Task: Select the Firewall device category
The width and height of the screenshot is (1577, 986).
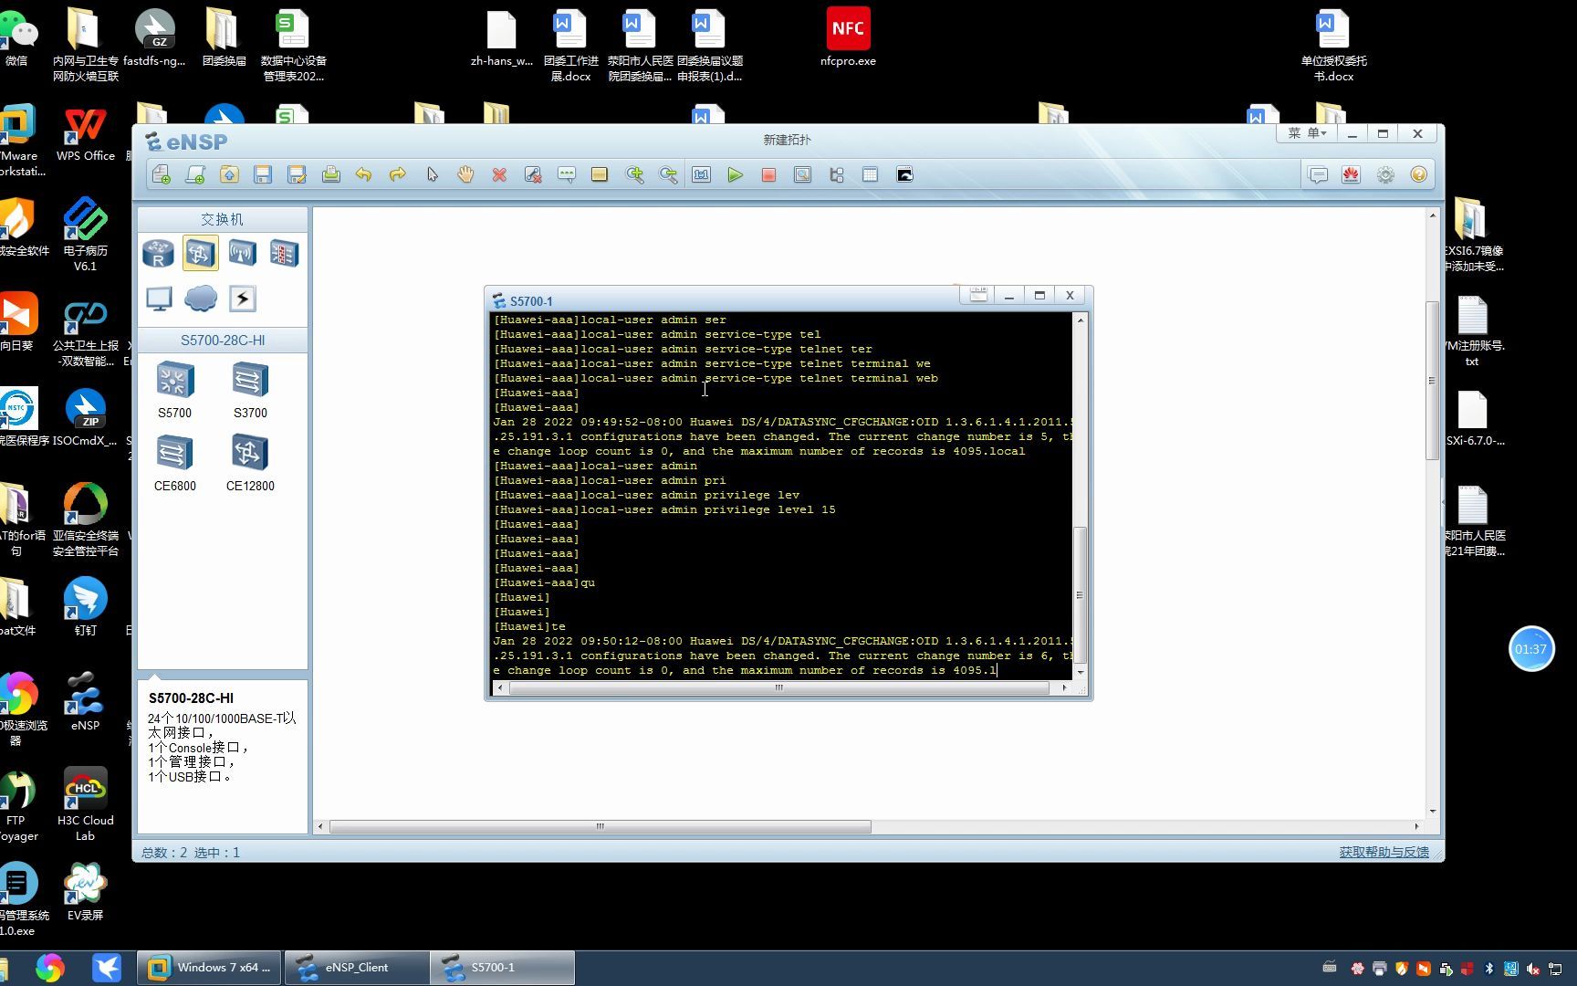Action: point(284,253)
